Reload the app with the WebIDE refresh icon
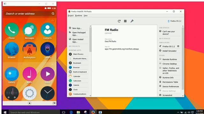 click(x=119, y=21)
